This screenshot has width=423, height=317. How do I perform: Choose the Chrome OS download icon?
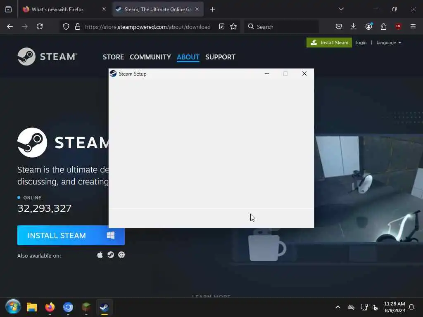[x=121, y=255]
